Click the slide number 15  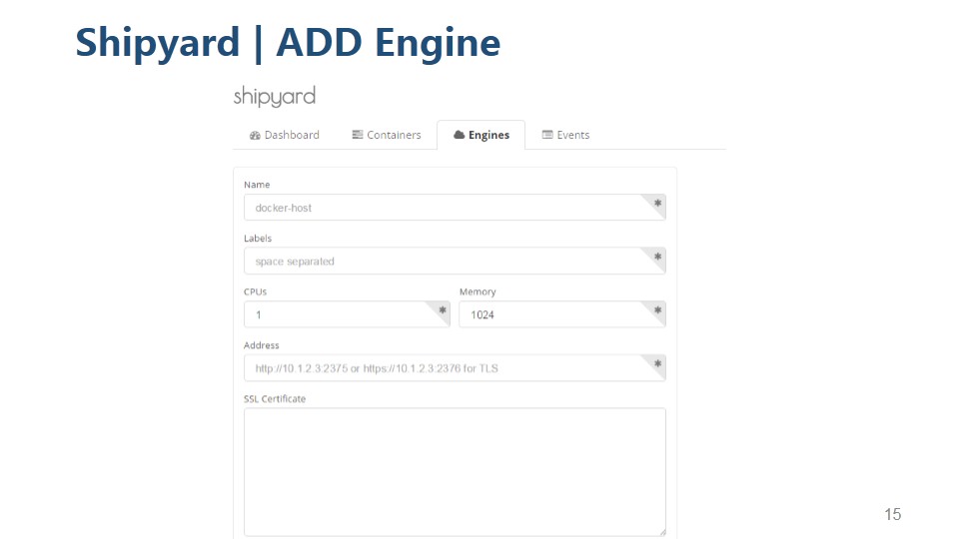[x=892, y=515]
